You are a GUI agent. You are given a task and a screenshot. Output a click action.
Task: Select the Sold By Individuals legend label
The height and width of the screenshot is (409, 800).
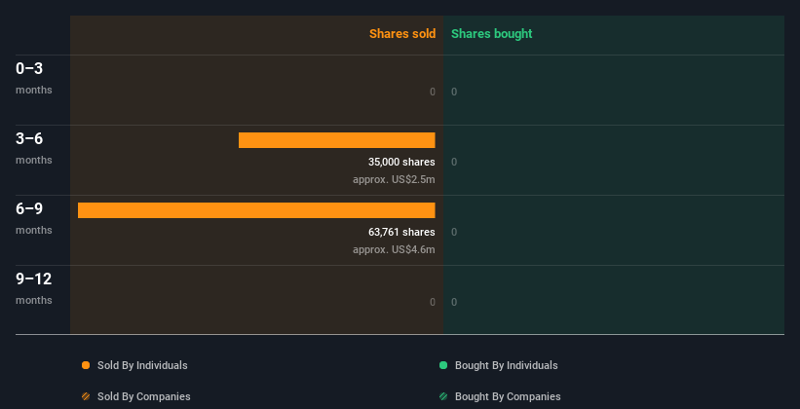coord(142,365)
